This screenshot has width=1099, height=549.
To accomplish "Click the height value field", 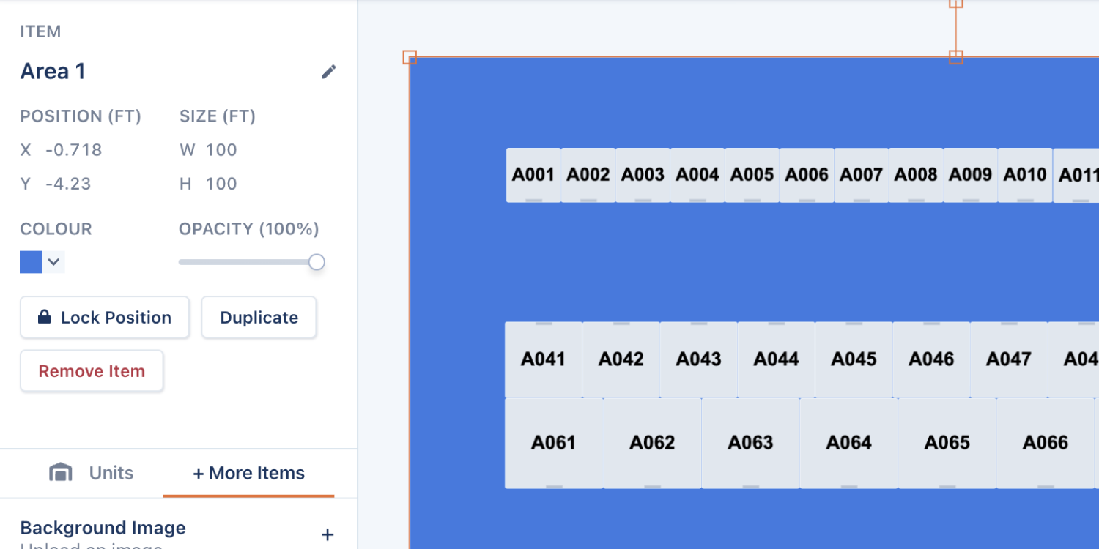I will (221, 184).
